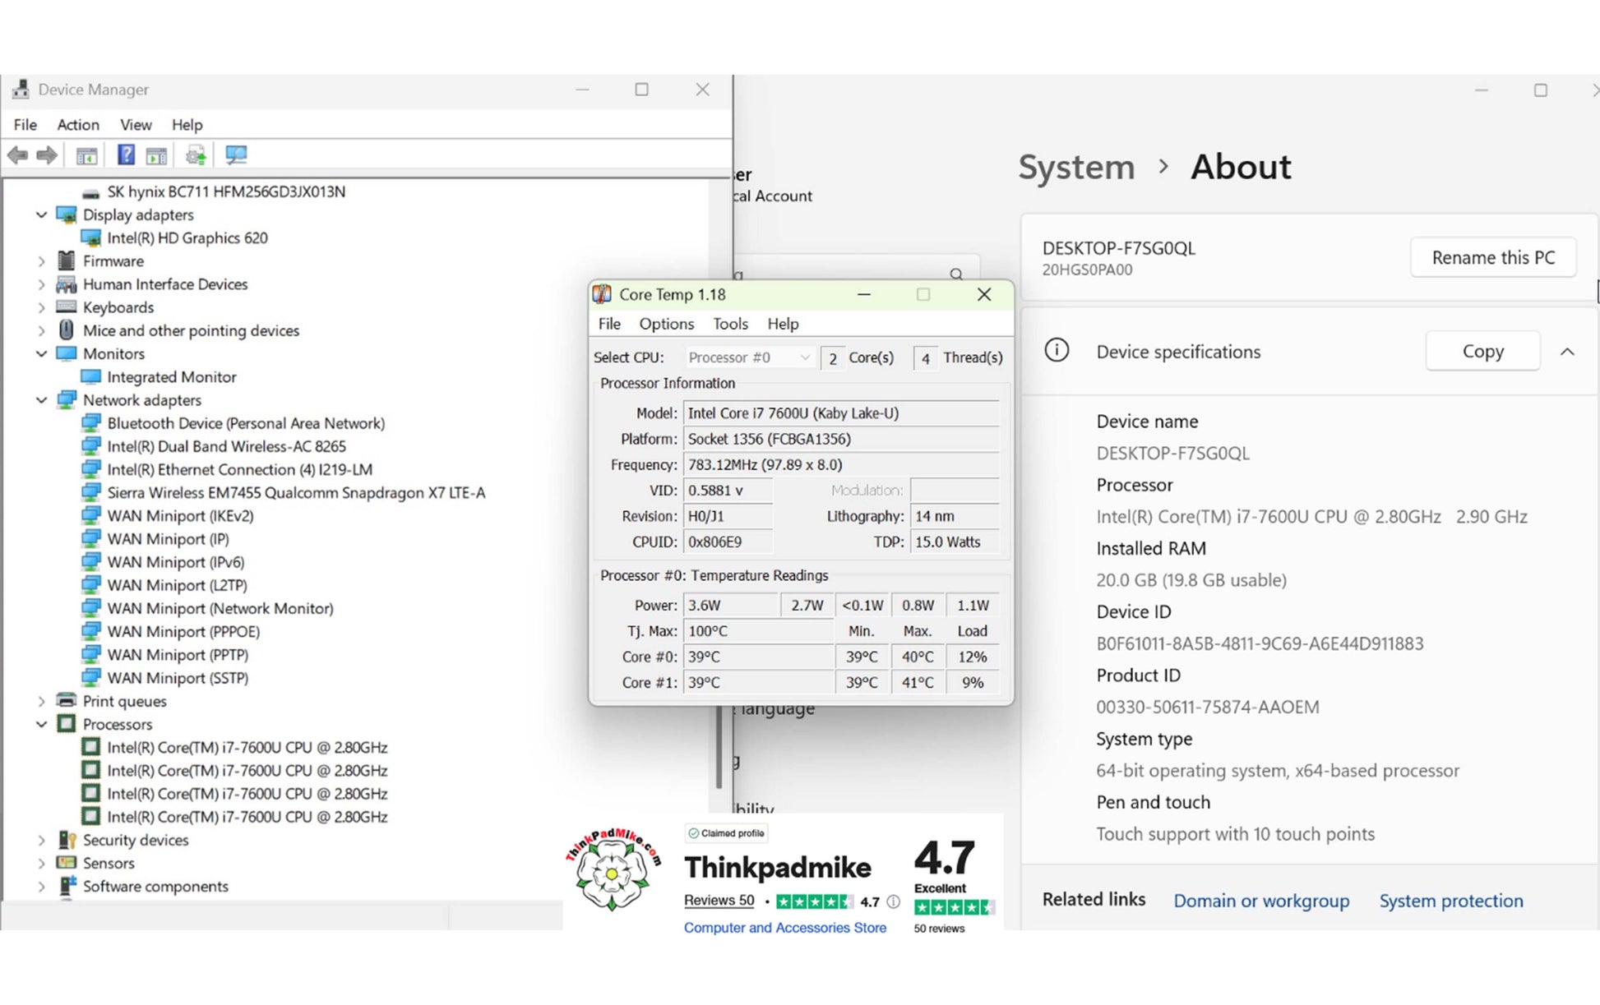Open the Select CPU Processor #0 dropdown
The image size is (1600, 1005).
[749, 357]
